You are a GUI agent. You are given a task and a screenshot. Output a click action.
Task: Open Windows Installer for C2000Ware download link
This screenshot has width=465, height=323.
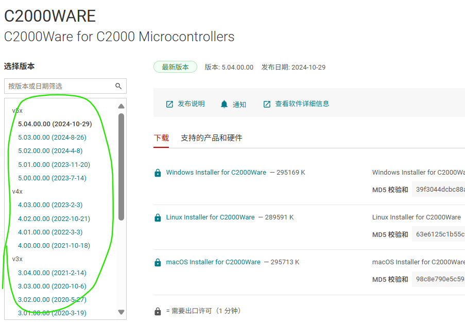215,172
